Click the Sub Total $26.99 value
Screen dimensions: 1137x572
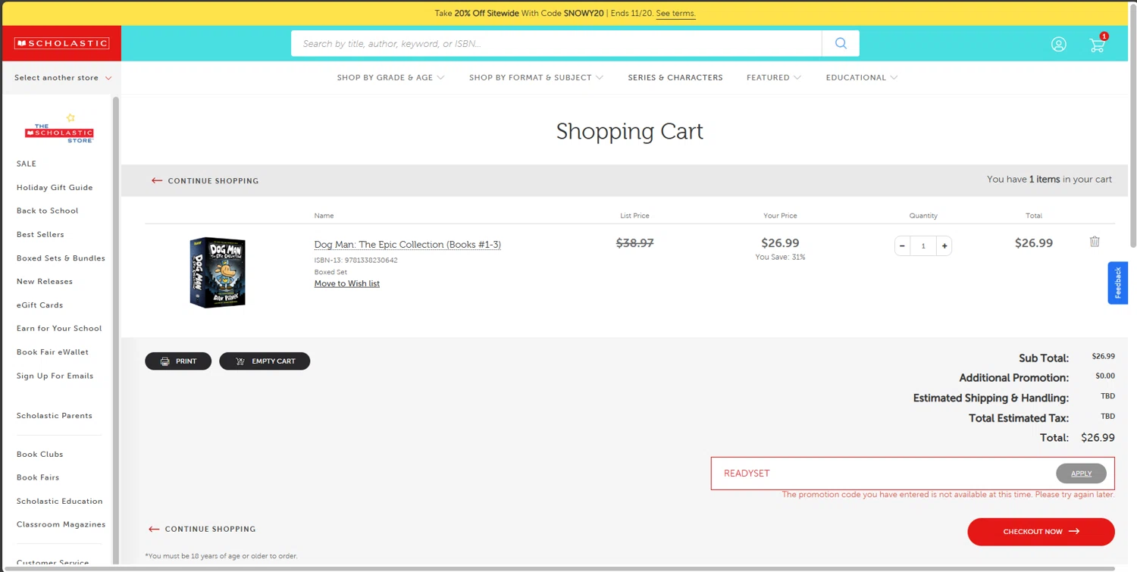tap(1103, 356)
